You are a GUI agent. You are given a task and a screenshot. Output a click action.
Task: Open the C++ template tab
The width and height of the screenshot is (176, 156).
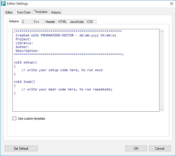coord(38,22)
